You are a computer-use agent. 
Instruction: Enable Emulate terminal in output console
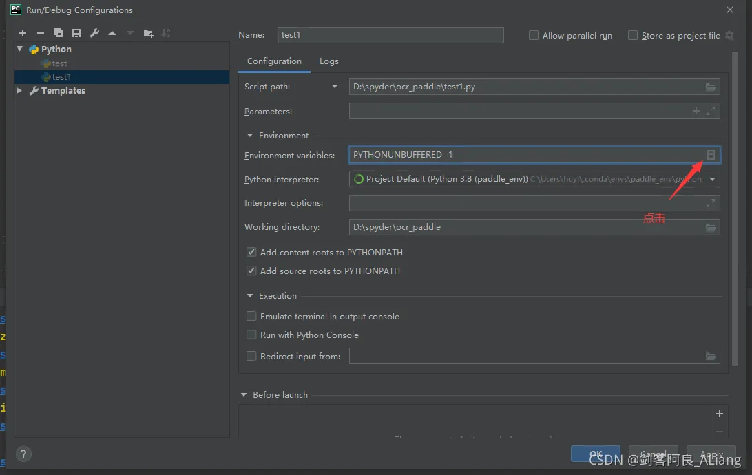[x=251, y=317]
